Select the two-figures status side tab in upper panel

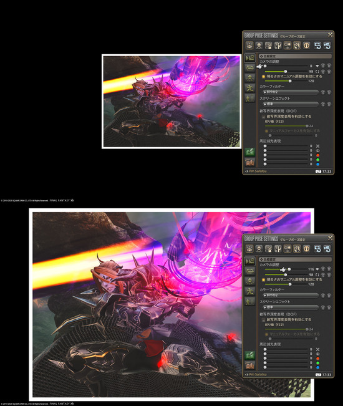click(250, 98)
